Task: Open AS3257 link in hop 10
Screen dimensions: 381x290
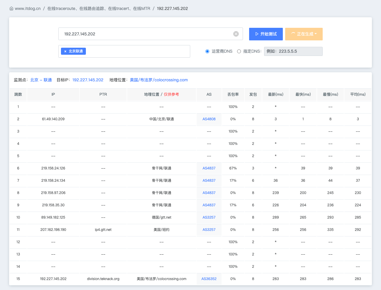Action: coord(209,217)
